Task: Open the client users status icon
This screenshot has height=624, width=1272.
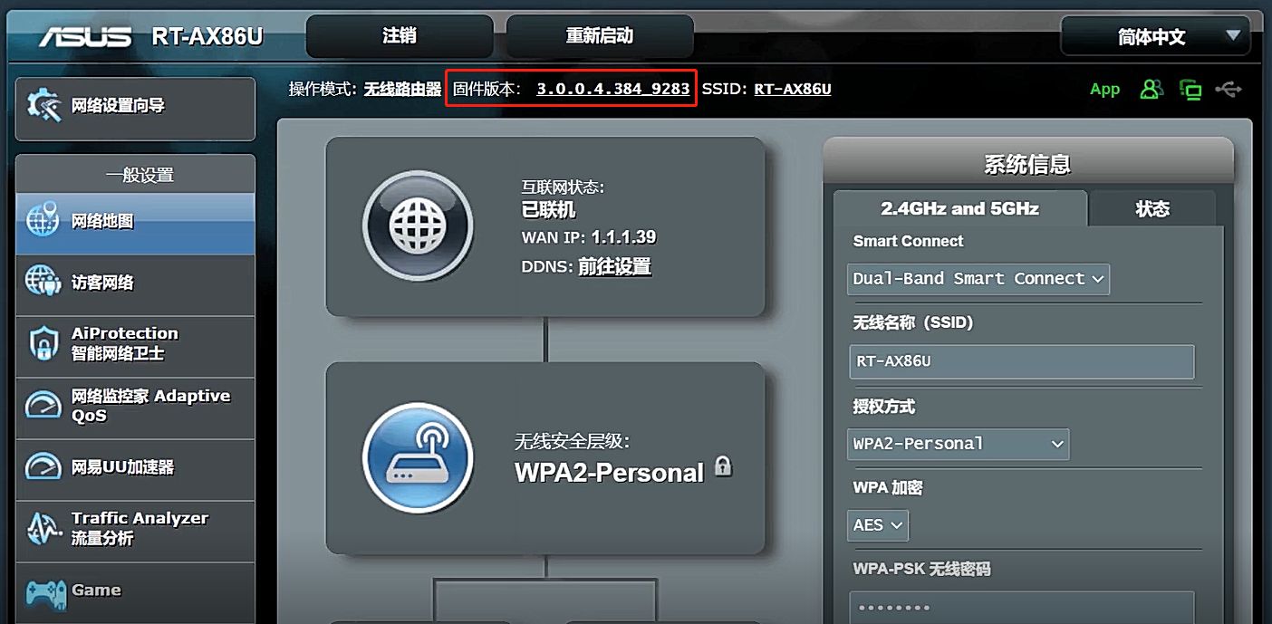Action: coord(1152,89)
